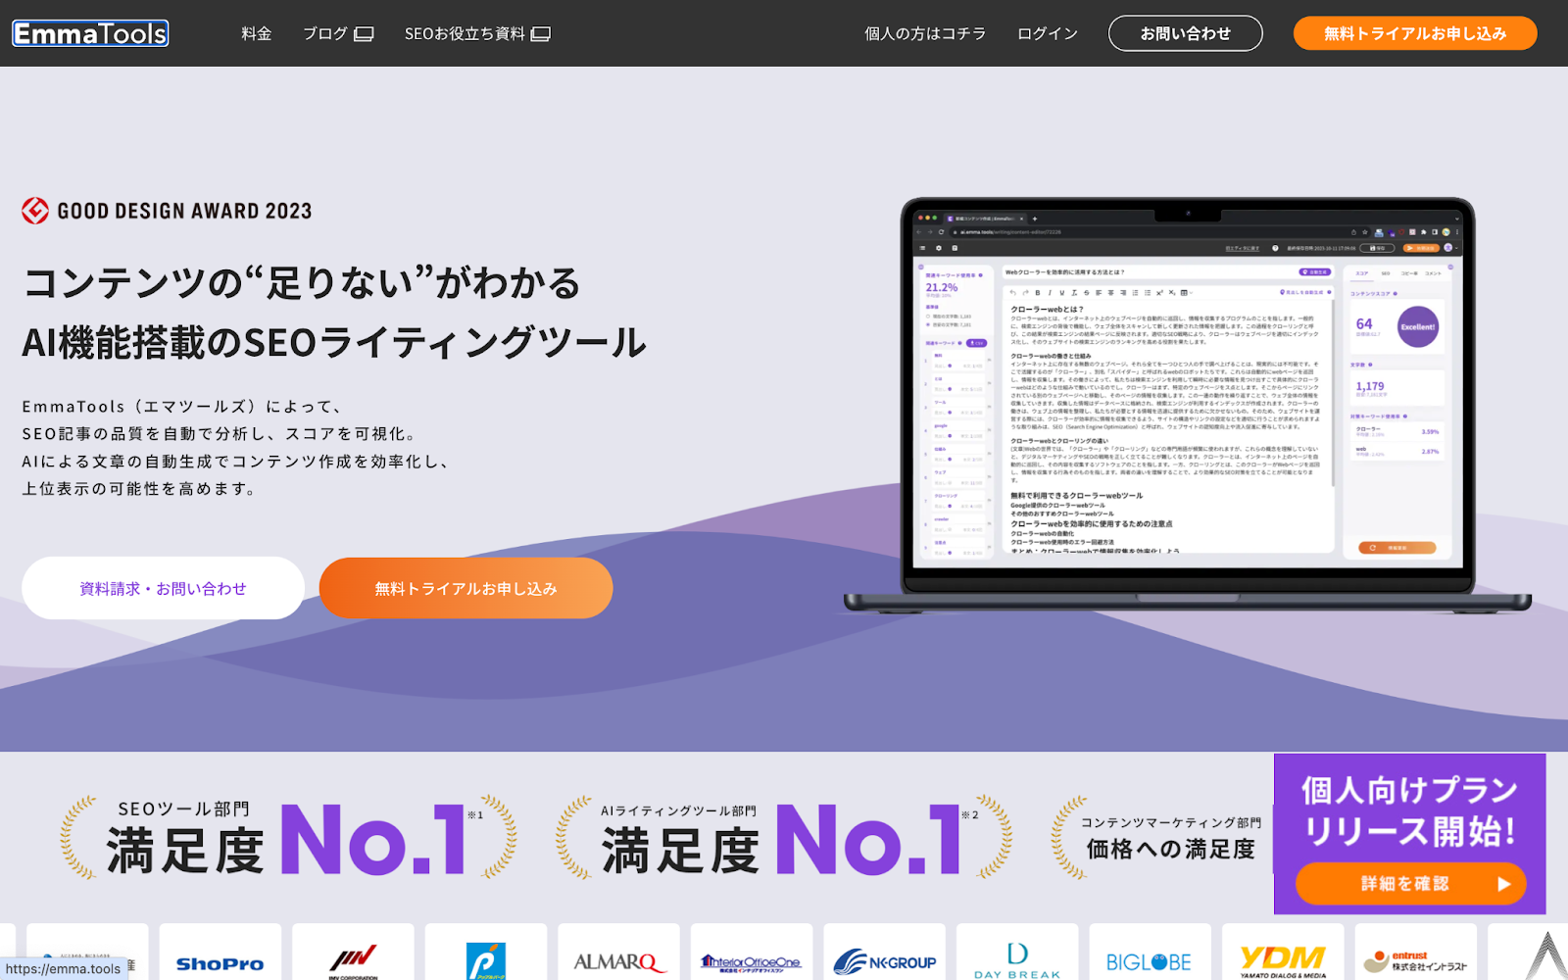This screenshot has width=1568, height=980.
Task: Click the 詳細を確認 button
Action: (x=1410, y=884)
